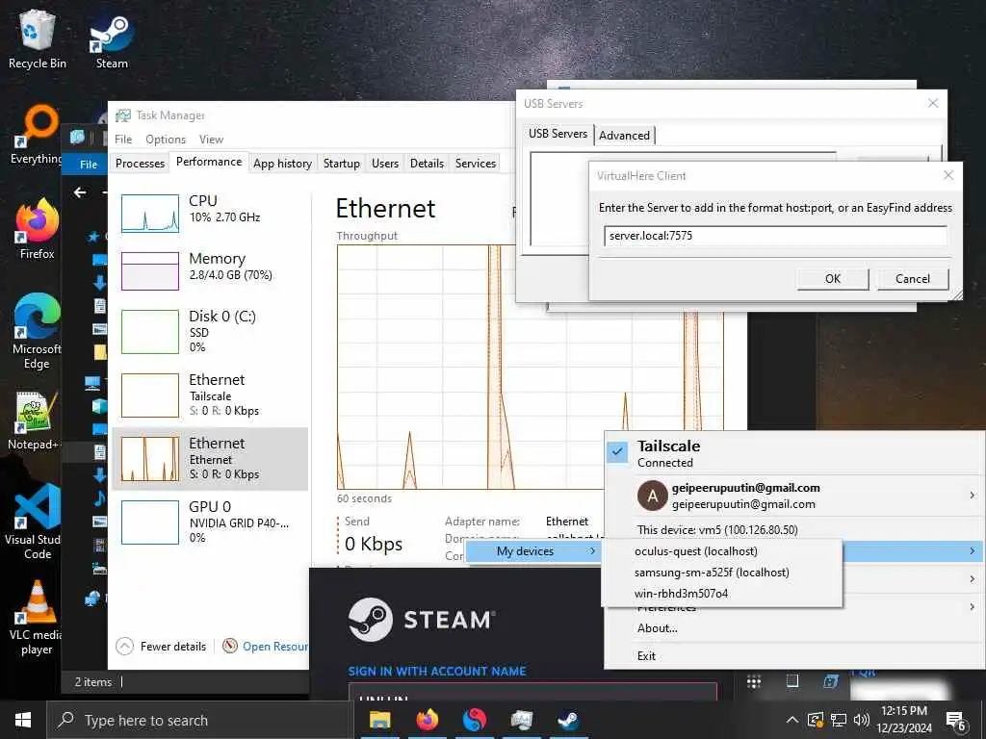Open the Notepad++ desktop shortcut
986x739 pixels.
(x=34, y=421)
